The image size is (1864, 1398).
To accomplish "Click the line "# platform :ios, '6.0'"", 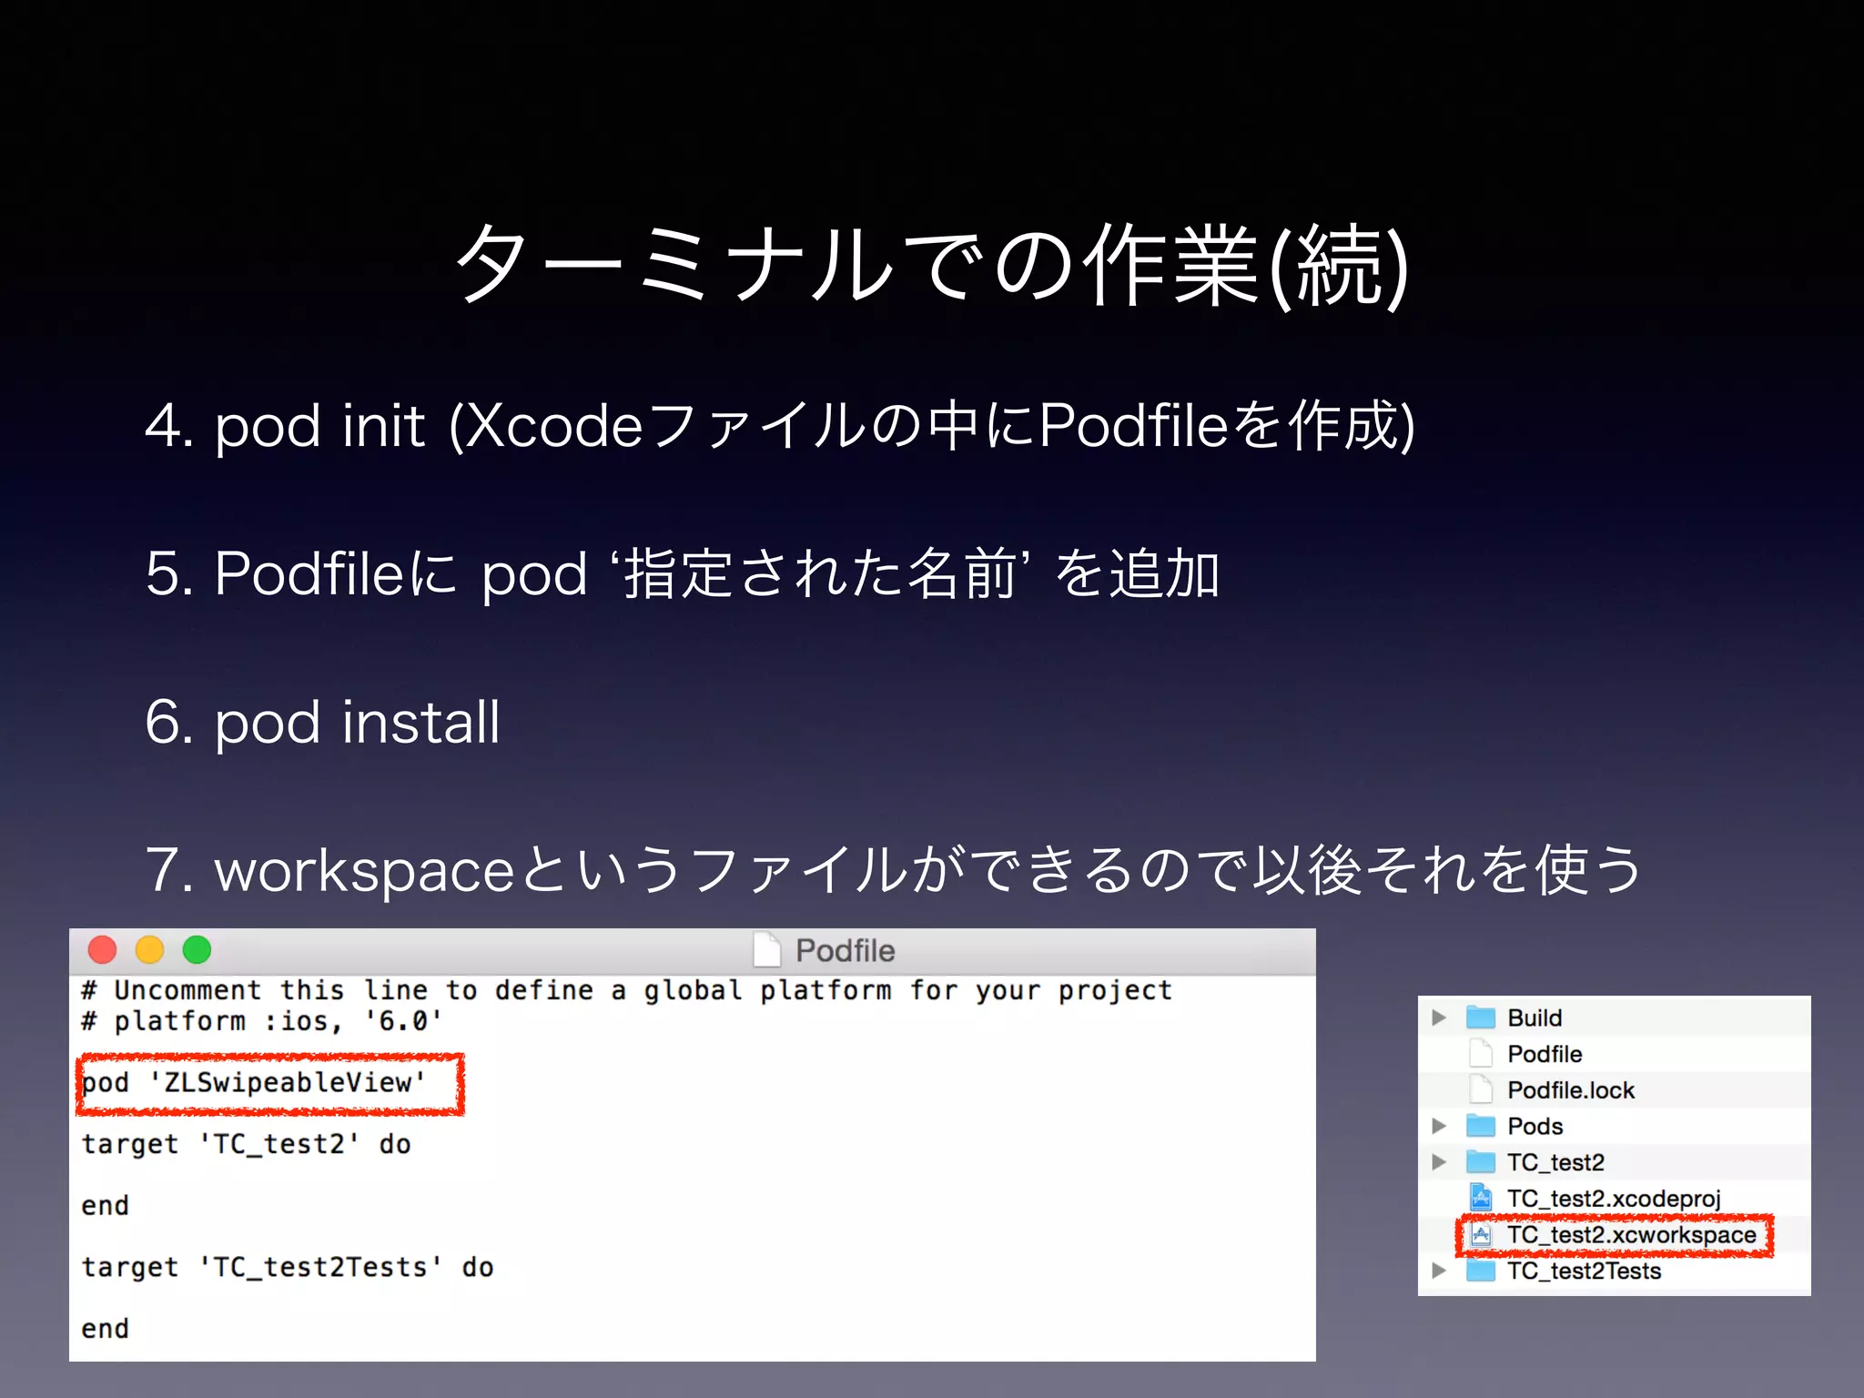I will point(261,1021).
